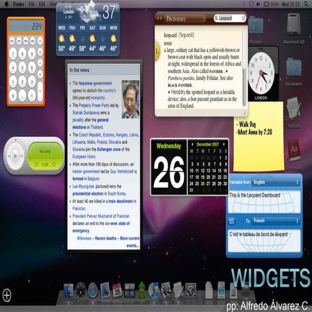Open the Guy Verhofstadt link
Viewport: 312px width, 312px height.
[122, 172]
